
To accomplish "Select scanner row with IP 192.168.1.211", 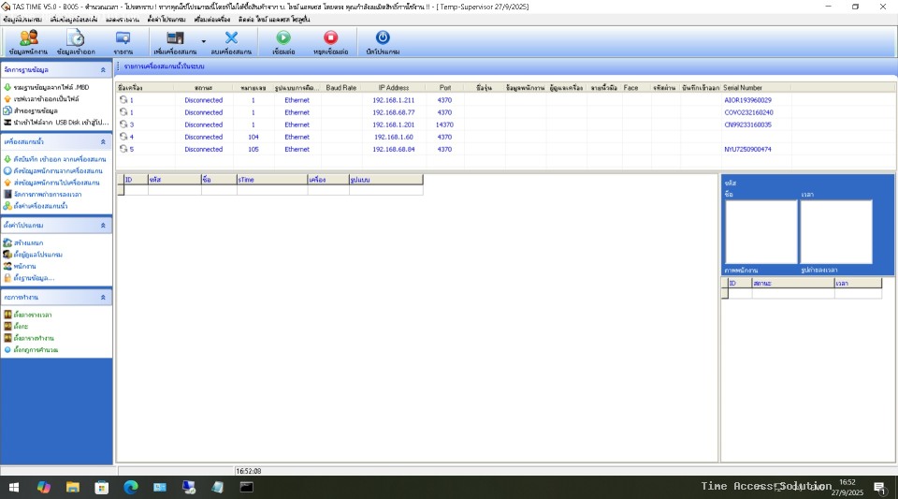I will pos(393,100).
